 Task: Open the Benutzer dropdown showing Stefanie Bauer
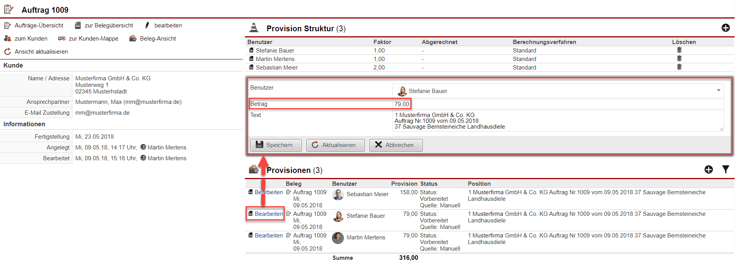[x=558, y=91]
